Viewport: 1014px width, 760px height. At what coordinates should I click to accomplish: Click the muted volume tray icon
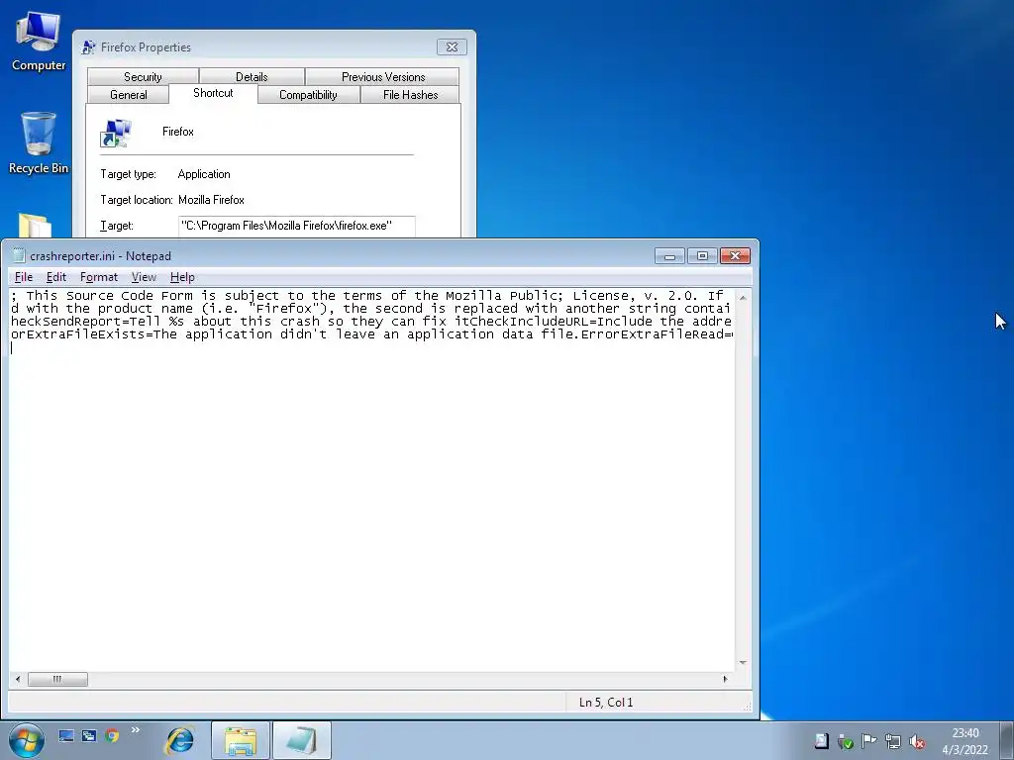[916, 741]
